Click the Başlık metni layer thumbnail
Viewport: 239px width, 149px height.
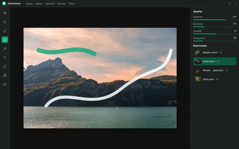point(198,52)
